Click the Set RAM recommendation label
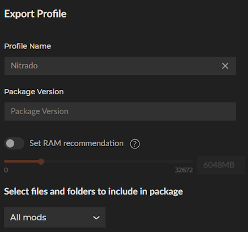Screen dimensions: 248x232 pos(77,143)
